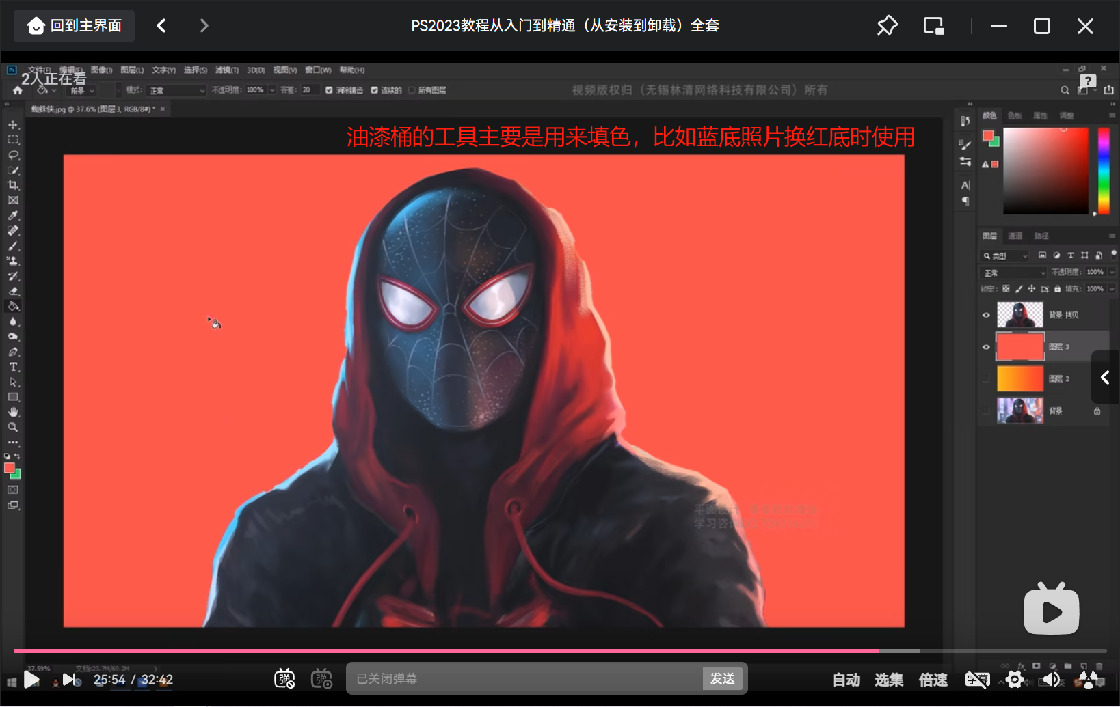The height and width of the screenshot is (707, 1120).
Task: Switch to the 色板 tab
Action: coord(1015,115)
